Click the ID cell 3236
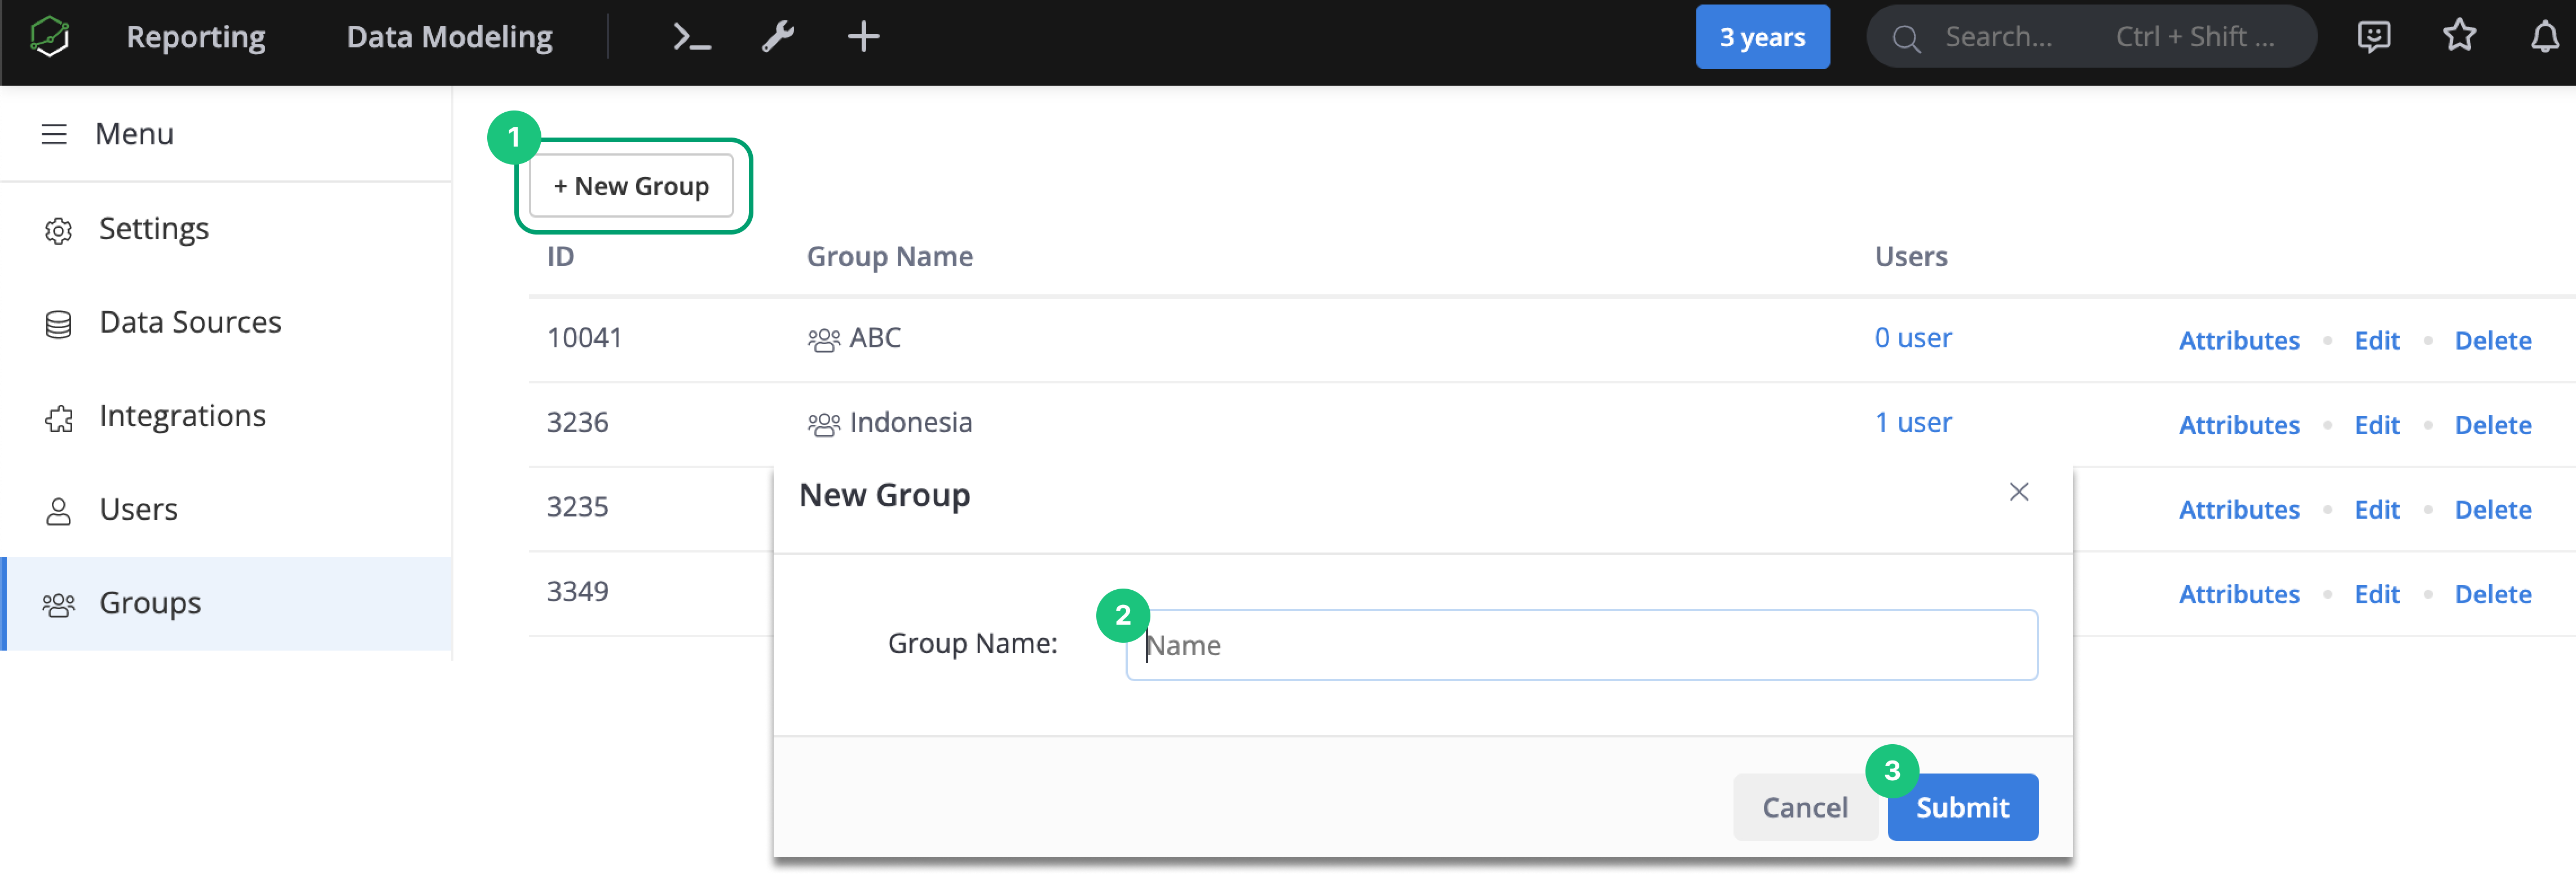 coord(577,423)
